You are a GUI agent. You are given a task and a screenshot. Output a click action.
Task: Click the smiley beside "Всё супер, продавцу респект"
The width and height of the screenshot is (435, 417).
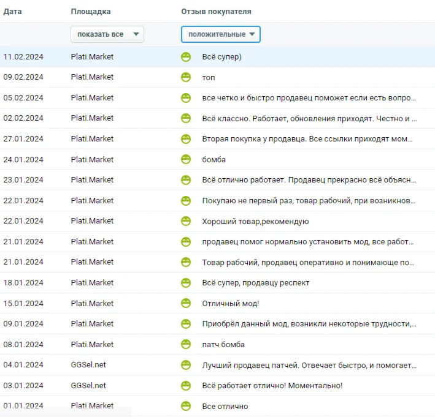[186, 282]
